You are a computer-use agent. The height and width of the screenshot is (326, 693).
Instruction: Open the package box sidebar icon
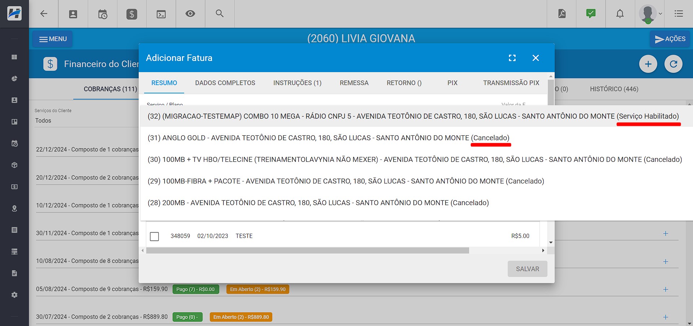(x=14, y=165)
